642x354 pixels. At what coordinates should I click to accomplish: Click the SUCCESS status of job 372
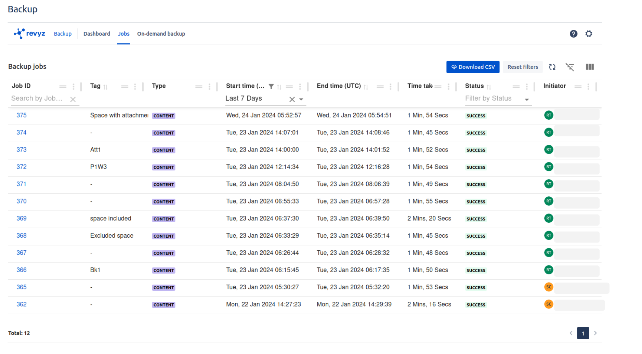pos(475,167)
